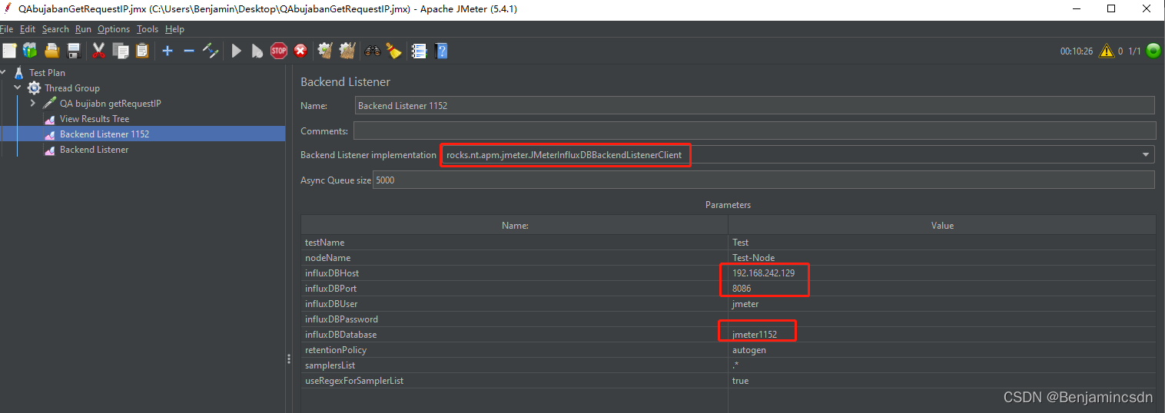Screen dimensions: 1165x413
Task: Select QA bujiabn getRequestIP sampler
Action: tap(111, 103)
